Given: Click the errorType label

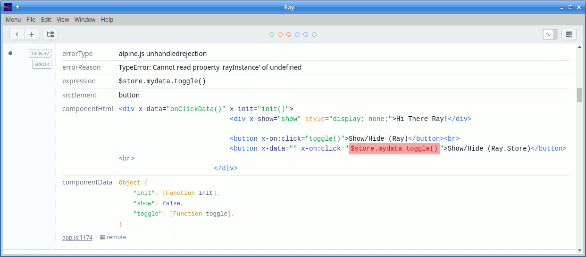Looking at the screenshot, I should [77, 54].
